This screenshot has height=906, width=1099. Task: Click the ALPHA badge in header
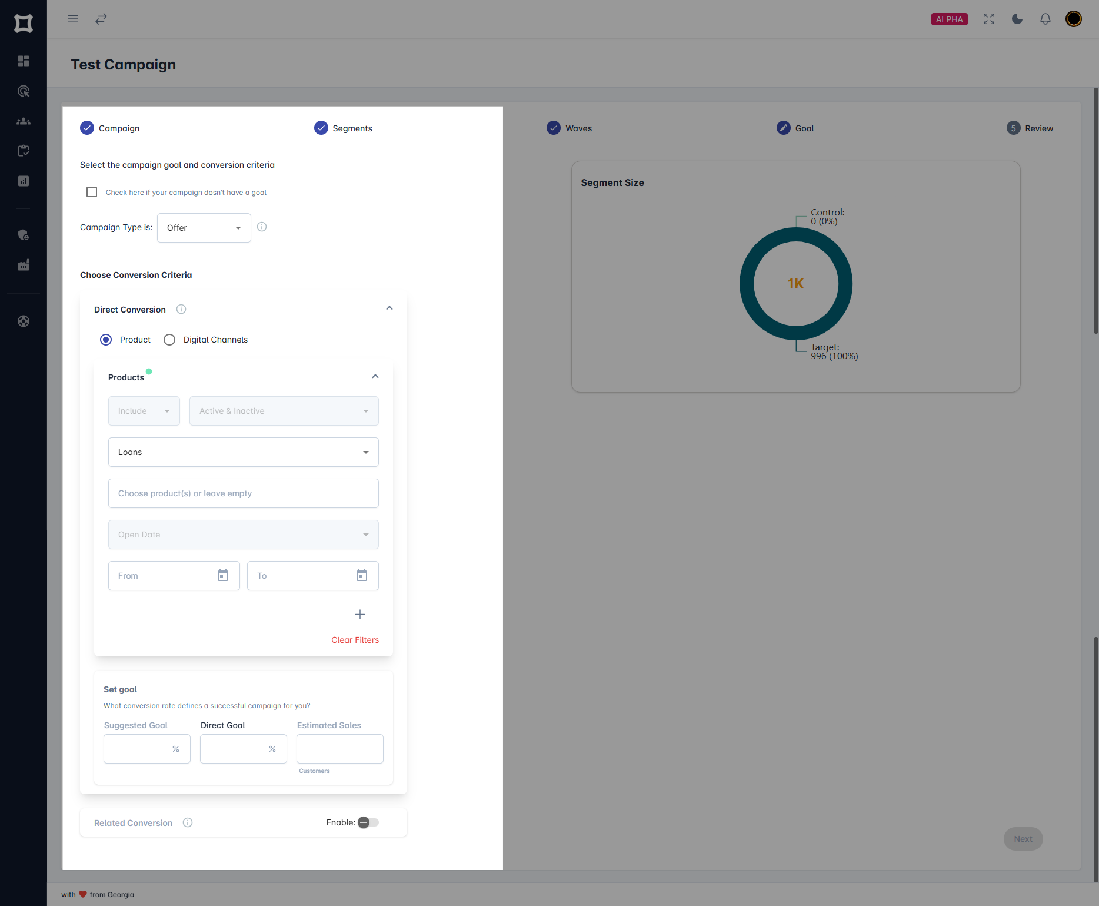click(950, 19)
